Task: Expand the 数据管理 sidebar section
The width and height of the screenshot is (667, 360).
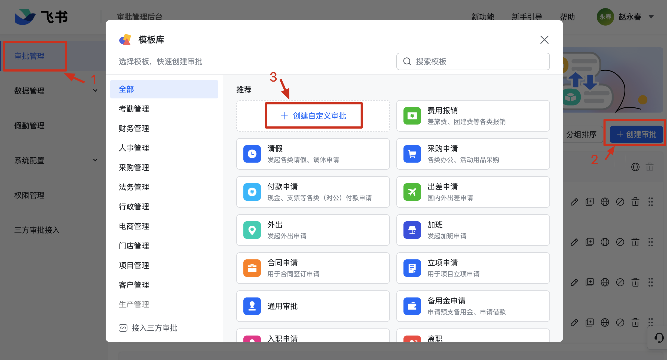Action: click(95, 91)
